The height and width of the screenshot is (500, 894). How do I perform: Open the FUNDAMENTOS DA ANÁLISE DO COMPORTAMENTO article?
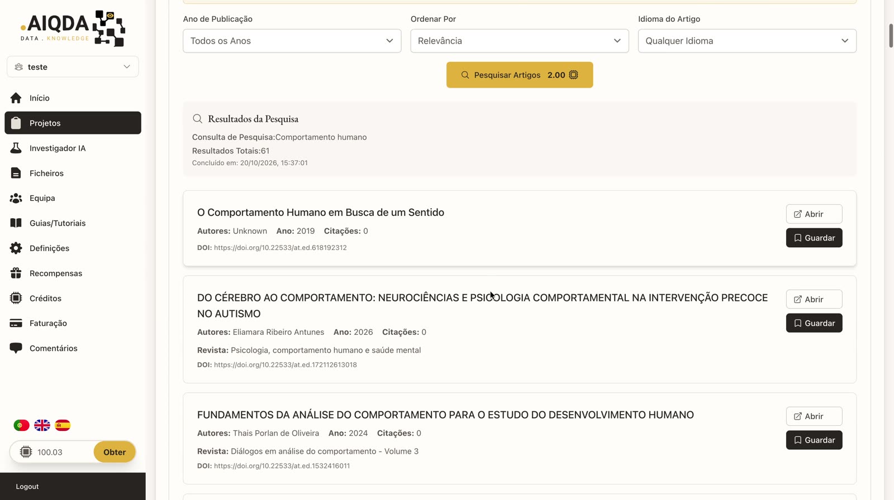pyautogui.click(x=814, y=416)
